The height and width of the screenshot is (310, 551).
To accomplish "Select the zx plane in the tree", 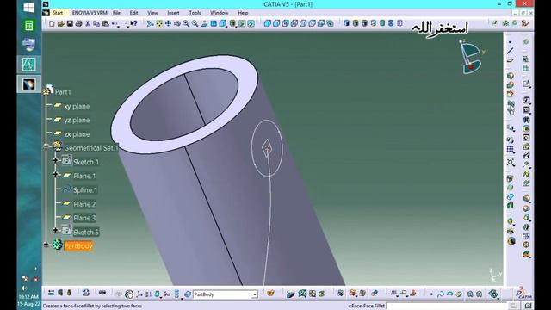I will coord(77,134).
